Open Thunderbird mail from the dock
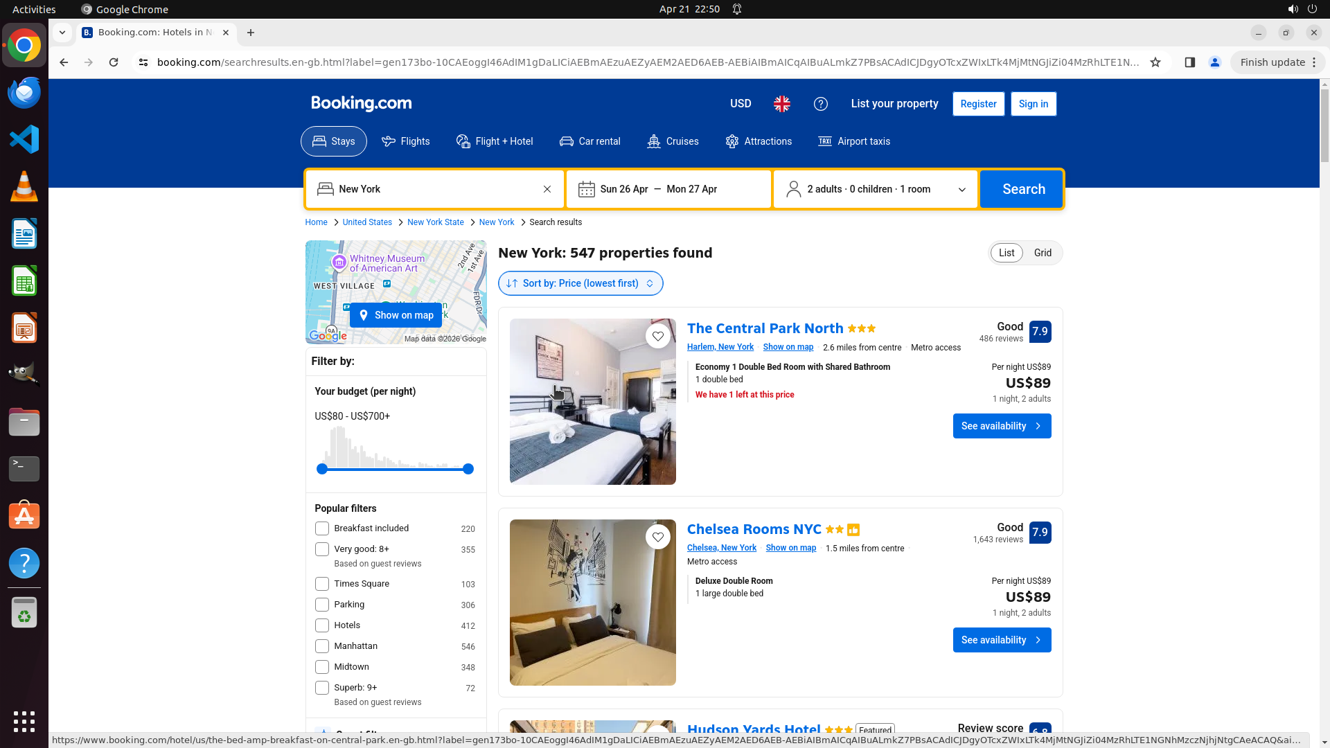1330x748 pixels. coord(24,93)
